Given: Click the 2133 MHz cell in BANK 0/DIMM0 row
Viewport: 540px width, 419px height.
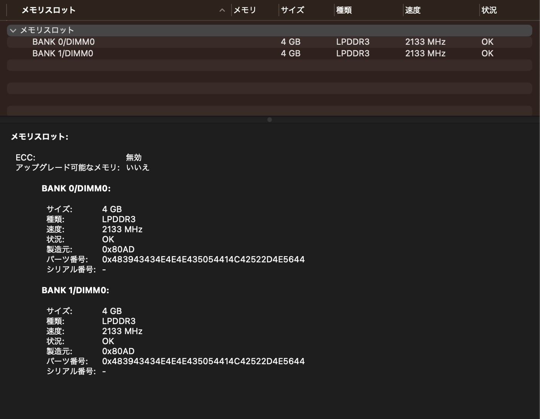Looking at the screenshot, I should tap(425, 42).
